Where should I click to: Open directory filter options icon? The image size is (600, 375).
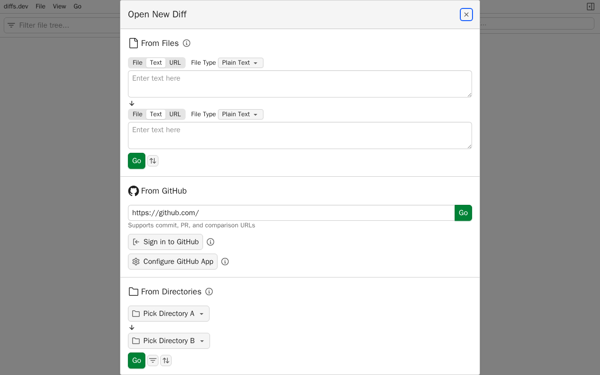click(x=153, y=360)
